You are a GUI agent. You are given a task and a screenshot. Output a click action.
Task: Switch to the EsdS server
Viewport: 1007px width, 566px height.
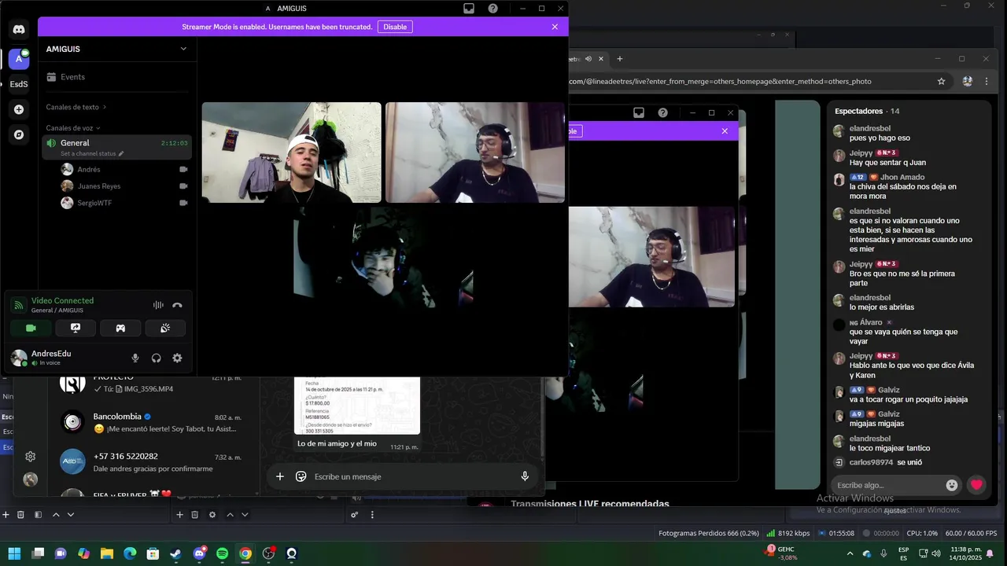coord(19,84)
